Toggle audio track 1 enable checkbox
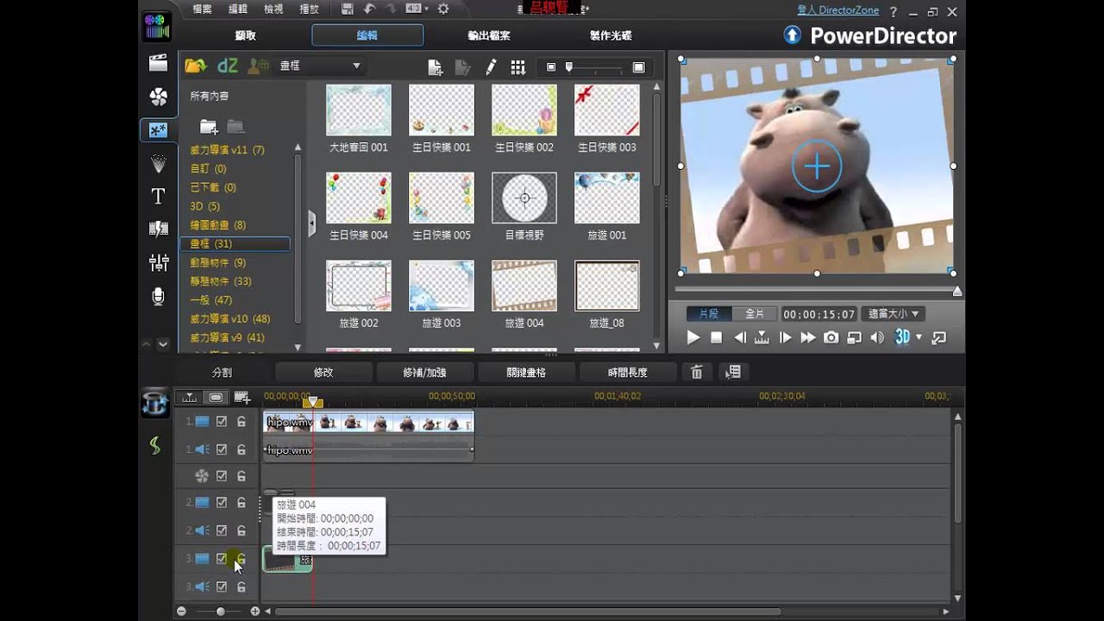 pyautogui.click(x=222, y=449)
